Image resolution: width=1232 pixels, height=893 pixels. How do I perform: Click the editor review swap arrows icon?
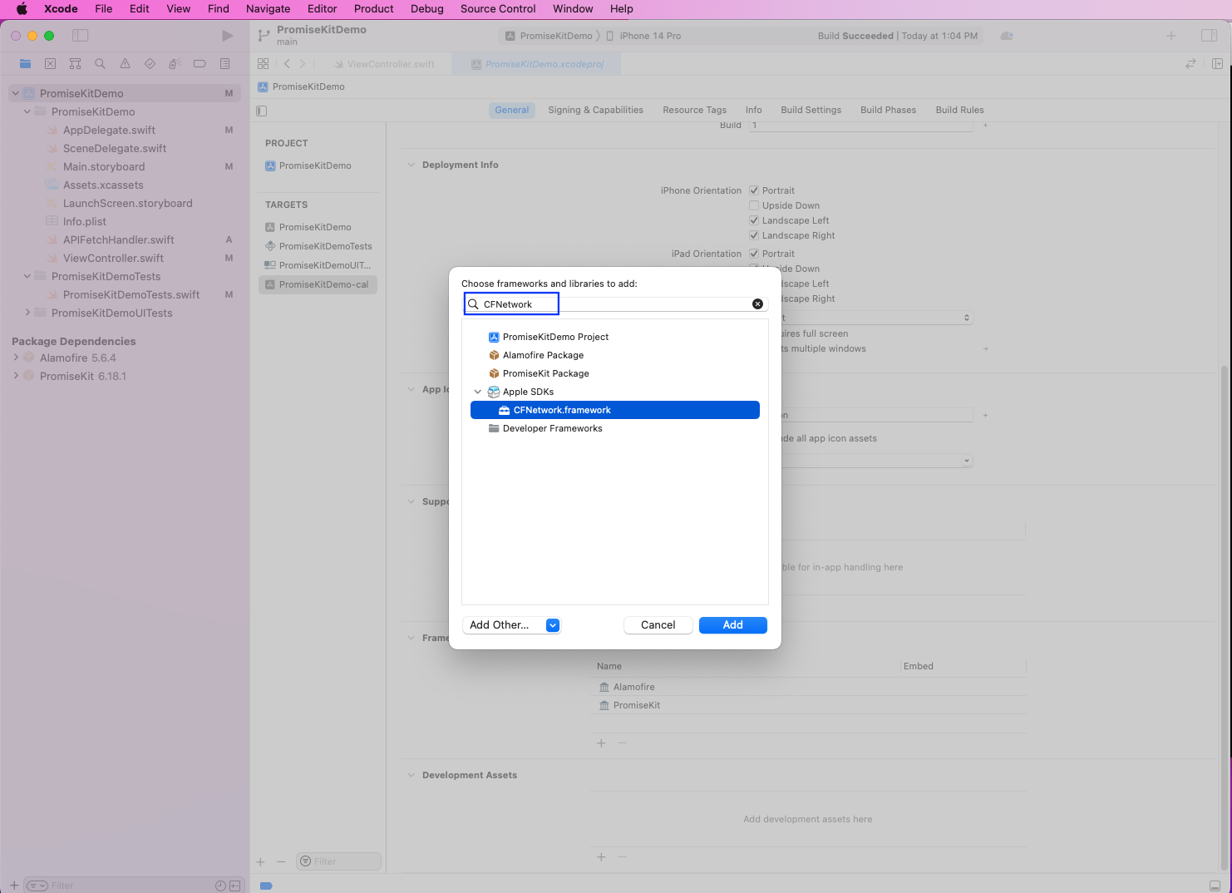(1190, 64)
